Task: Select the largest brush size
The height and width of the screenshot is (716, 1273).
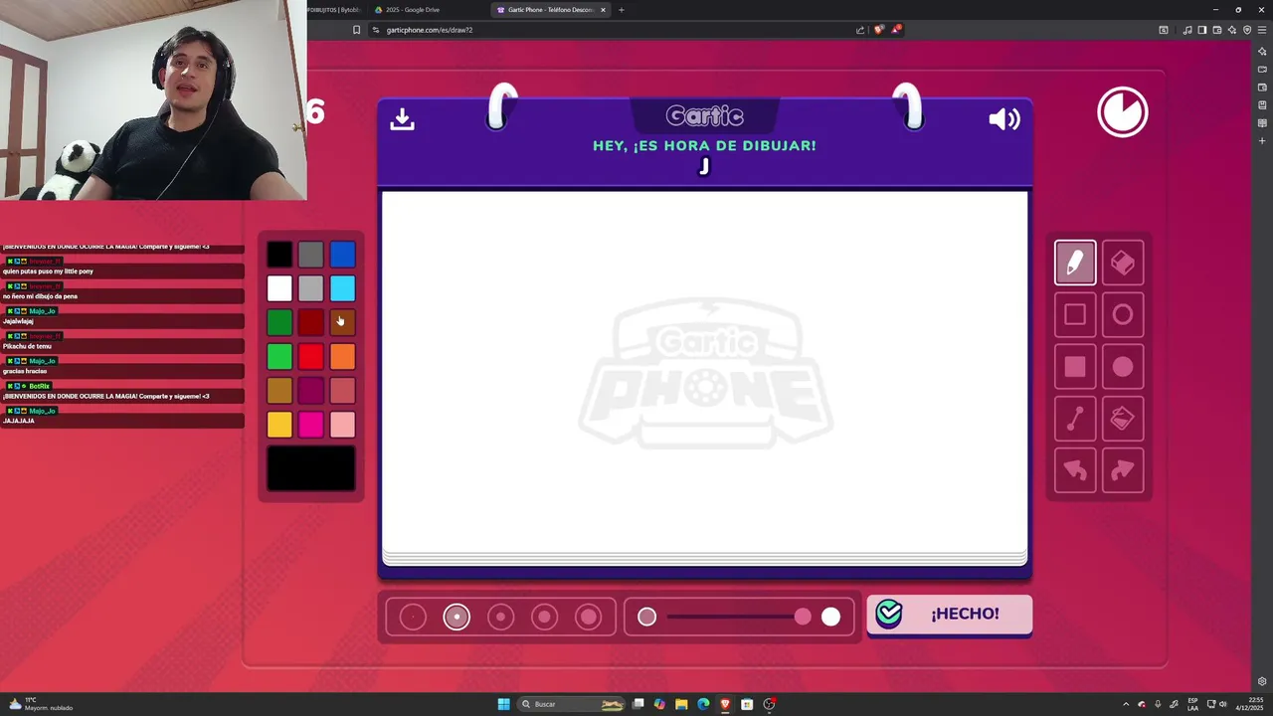Action: 589,618
